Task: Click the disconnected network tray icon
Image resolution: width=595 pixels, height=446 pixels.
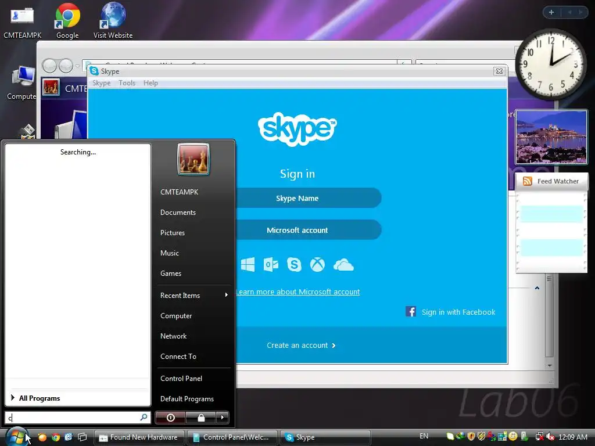Action: coord(539,437)
